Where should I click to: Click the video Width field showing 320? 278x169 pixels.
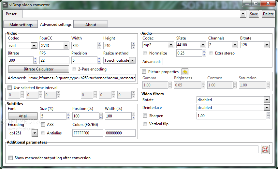pos(84,46)
